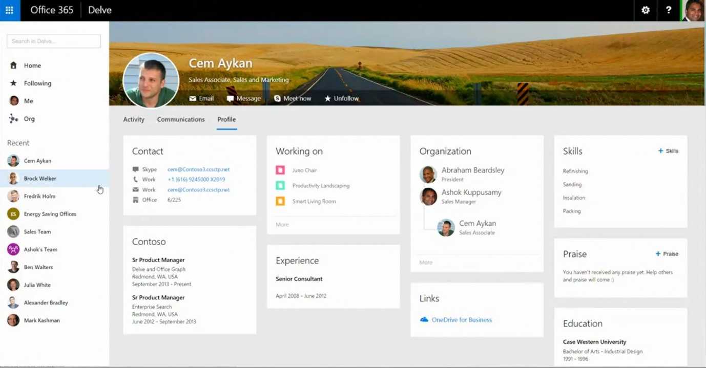Viewport: 706px width, 368px height.
Task: Click the mail envelope icon in Contact card
Action: point(136,190)
